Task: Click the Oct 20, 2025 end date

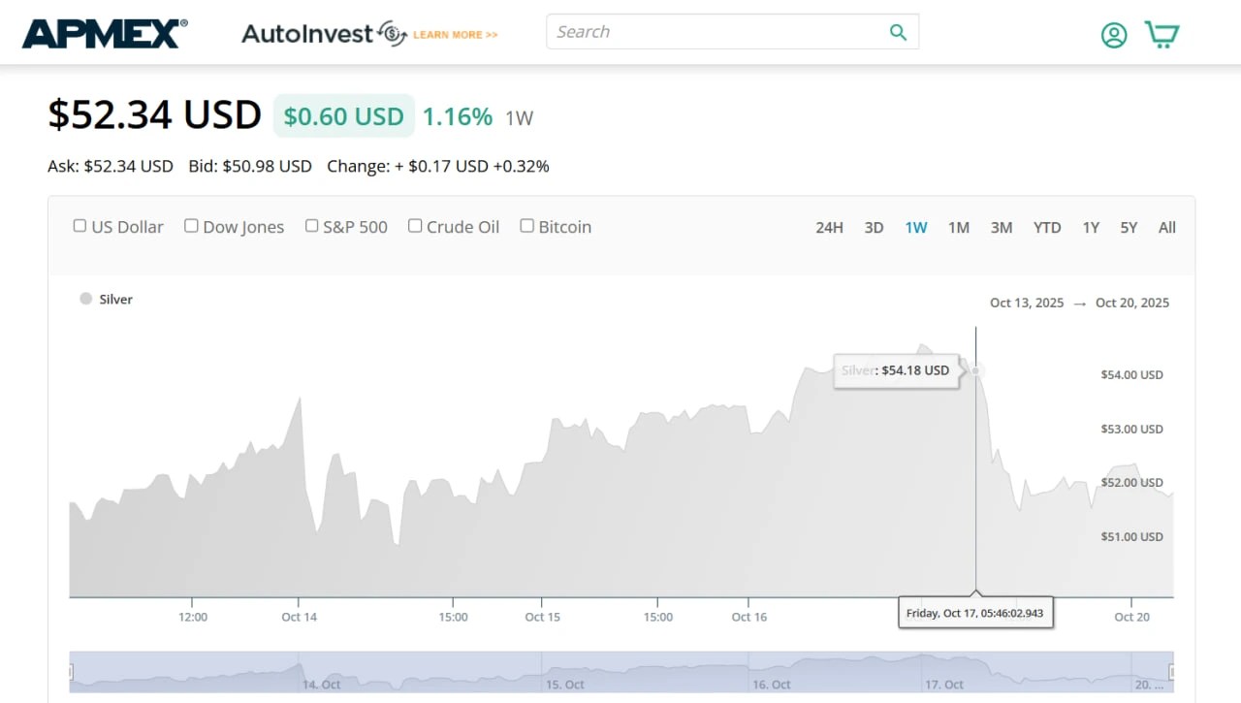Action: [x=1132, y=303]
